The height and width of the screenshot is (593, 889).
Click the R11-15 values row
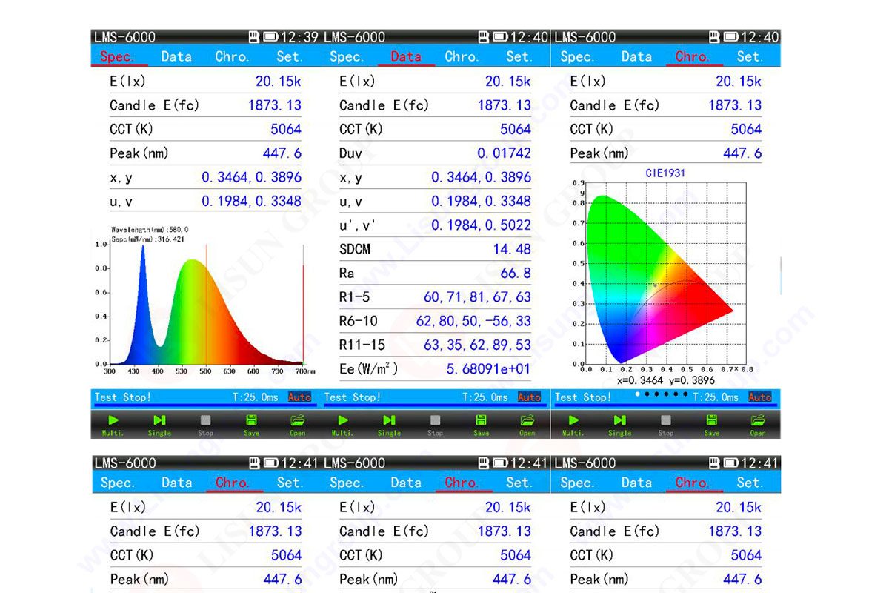[x=436, y=345]
